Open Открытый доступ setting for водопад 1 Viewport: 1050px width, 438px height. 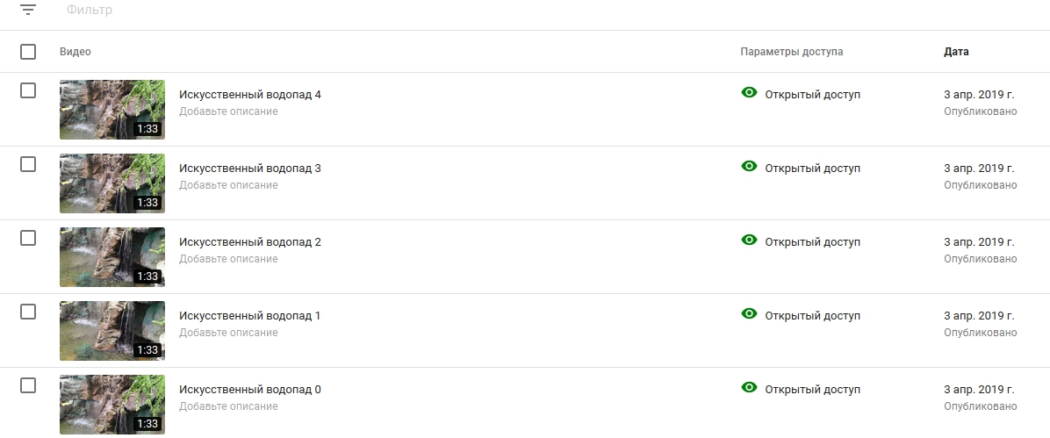tap(812, 315)
